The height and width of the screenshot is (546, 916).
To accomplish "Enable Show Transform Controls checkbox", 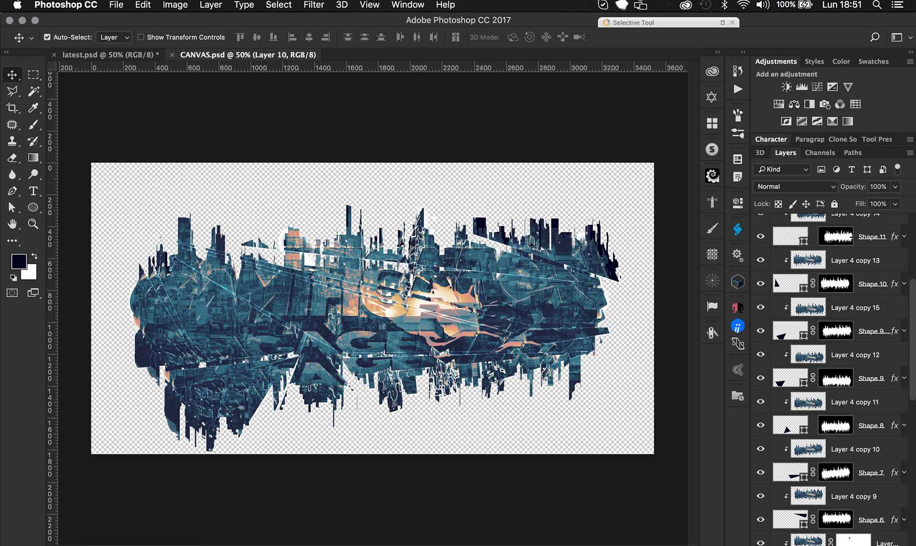I will (x=141, y=37).
